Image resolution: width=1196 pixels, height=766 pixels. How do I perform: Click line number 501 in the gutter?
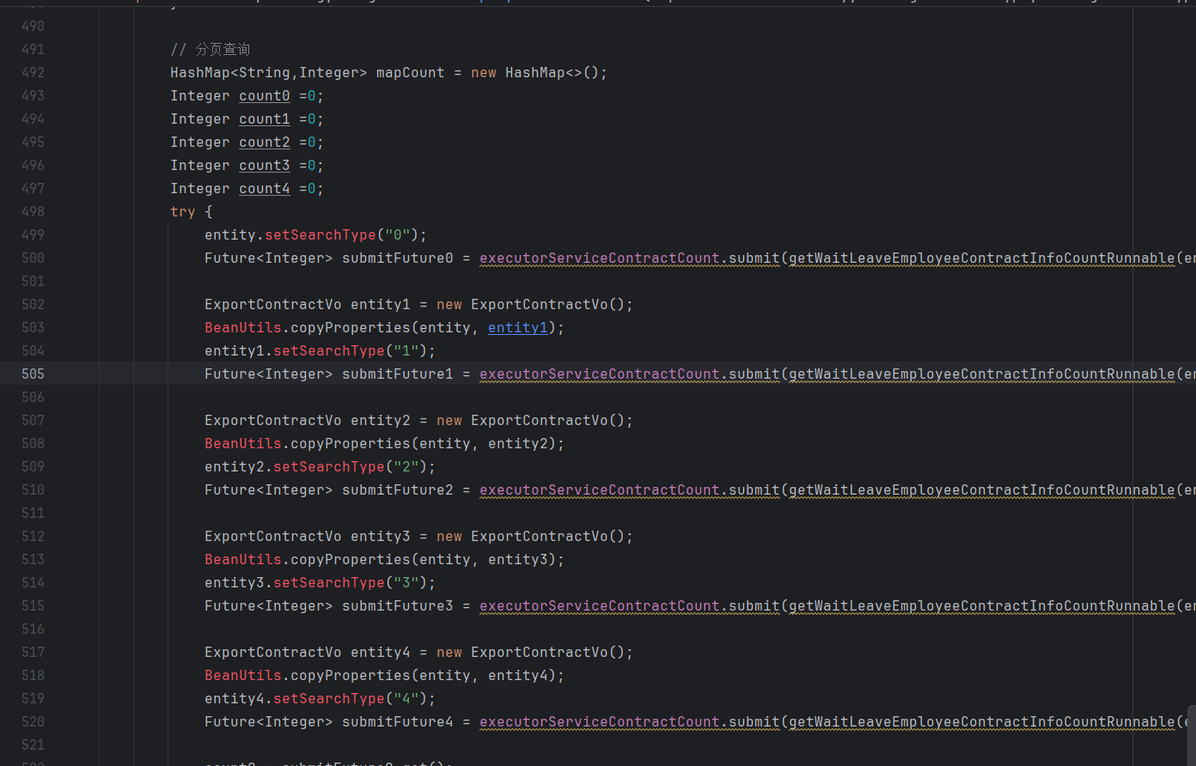[33, 281]
